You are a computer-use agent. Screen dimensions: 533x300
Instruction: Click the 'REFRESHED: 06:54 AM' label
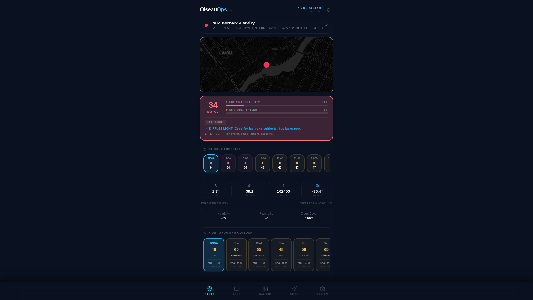pyautogui.click(x=316, y=203)
